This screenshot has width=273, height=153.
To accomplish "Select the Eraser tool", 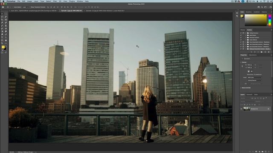I will (x=6, y=28).
